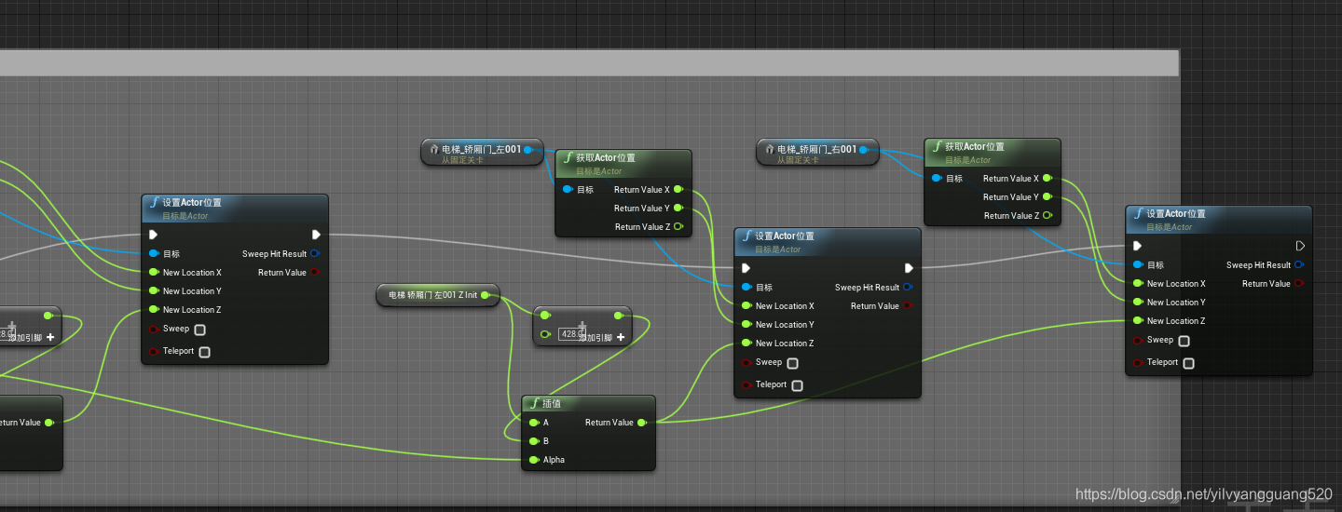Click Sweep Hit Result pin on middle 设置Actor位置 node
The width and height of the screenshot is (1342, 512).
[x=909, y=287]
